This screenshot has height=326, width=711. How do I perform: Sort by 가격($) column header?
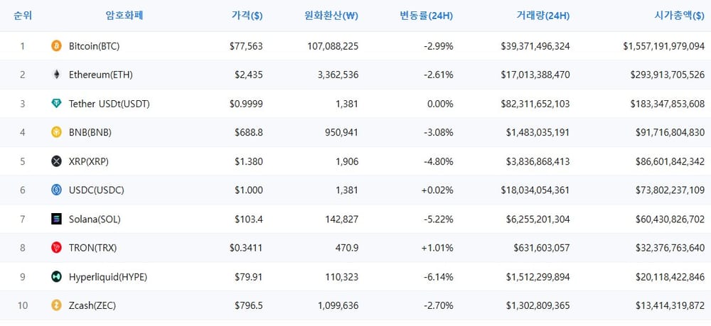tap(247, 16)
